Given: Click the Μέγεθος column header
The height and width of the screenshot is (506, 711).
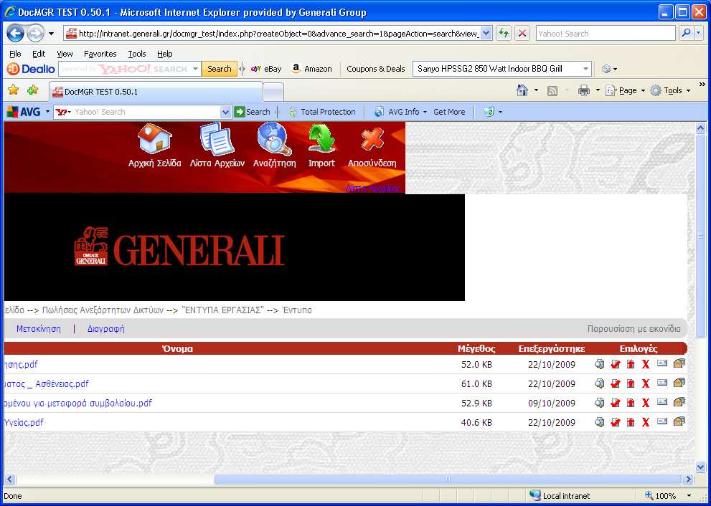Looking at the screenshot, I should (x=476, y=349).
